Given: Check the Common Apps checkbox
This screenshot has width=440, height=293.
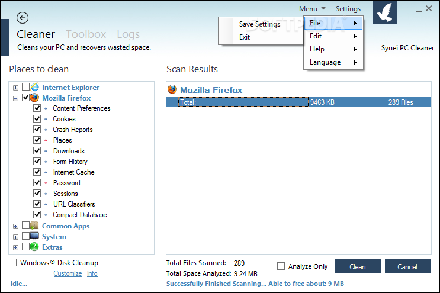Looking at the screenshot, I should [25, 225].
